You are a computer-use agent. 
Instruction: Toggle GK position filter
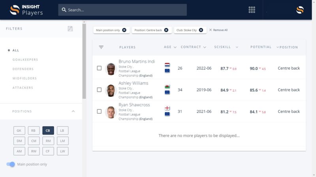(19, 131)
